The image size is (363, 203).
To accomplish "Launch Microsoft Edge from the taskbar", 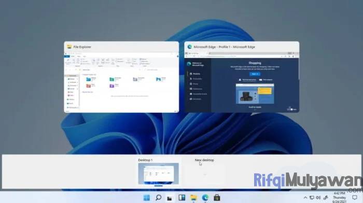I will [x=205, y=198].
